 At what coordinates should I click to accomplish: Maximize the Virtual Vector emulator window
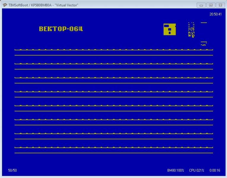[x=211, y=5]
